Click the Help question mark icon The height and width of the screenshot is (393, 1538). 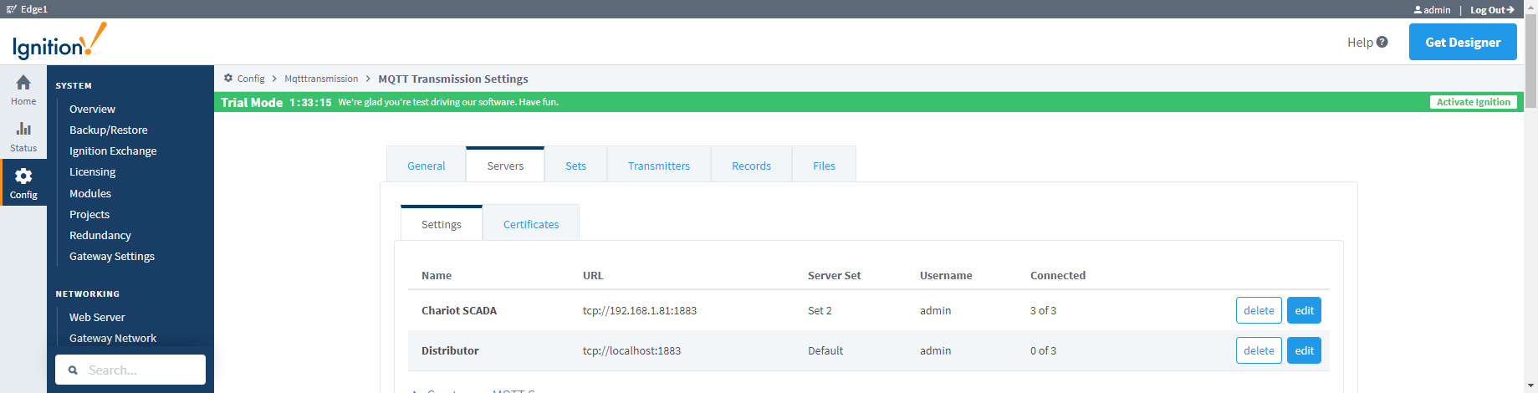[1382, 42]
